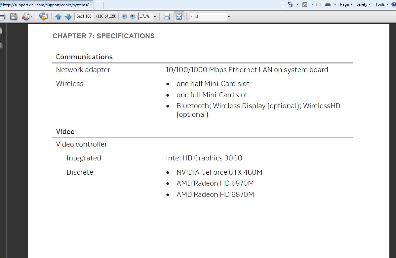Screen dimensions: 396x258
Task: Click the 'Communications' section heading
Action: (84, 57)
